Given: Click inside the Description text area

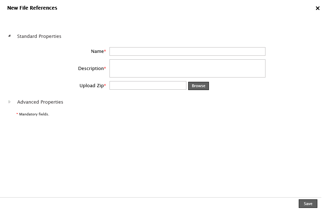Looking at the screenshot, I should [187, 68].
